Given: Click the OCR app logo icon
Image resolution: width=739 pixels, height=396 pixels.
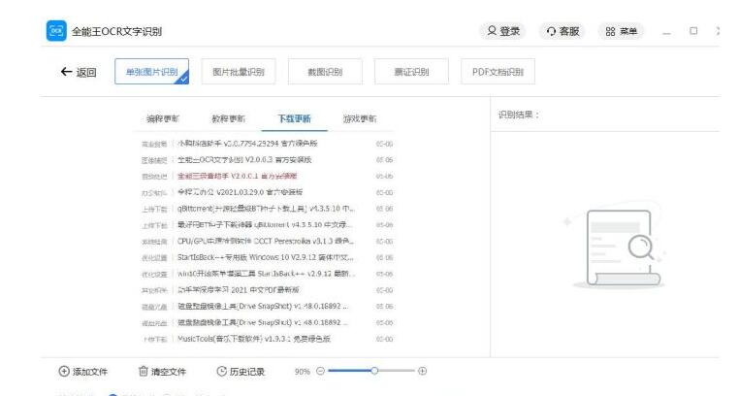Looking at the screenshot, I should point(56,31).
